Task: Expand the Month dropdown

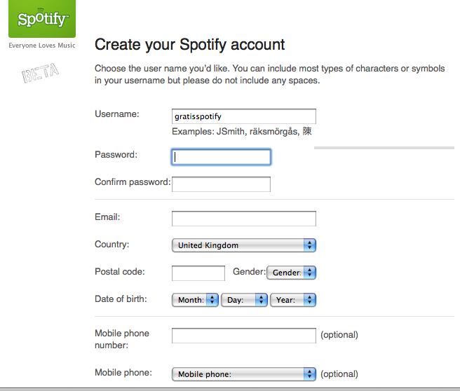Action: (x=195, y=300)
